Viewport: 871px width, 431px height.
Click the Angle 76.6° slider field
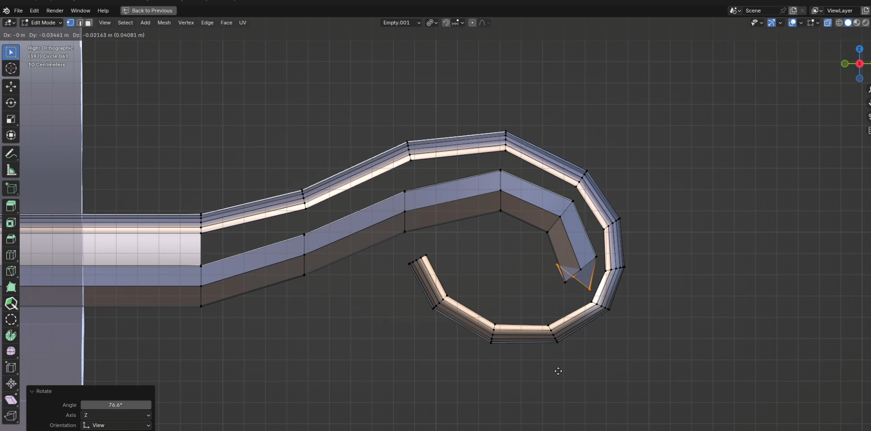(x=116, y=405)
